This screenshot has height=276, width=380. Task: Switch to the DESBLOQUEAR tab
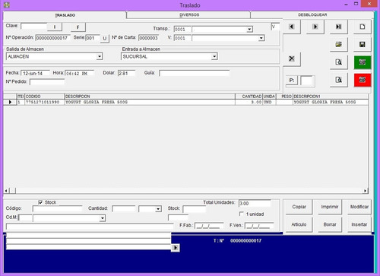(312, 15)
